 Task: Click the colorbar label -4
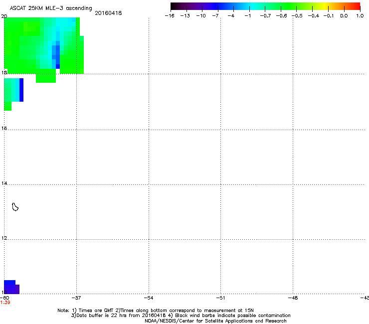[231, 16]
